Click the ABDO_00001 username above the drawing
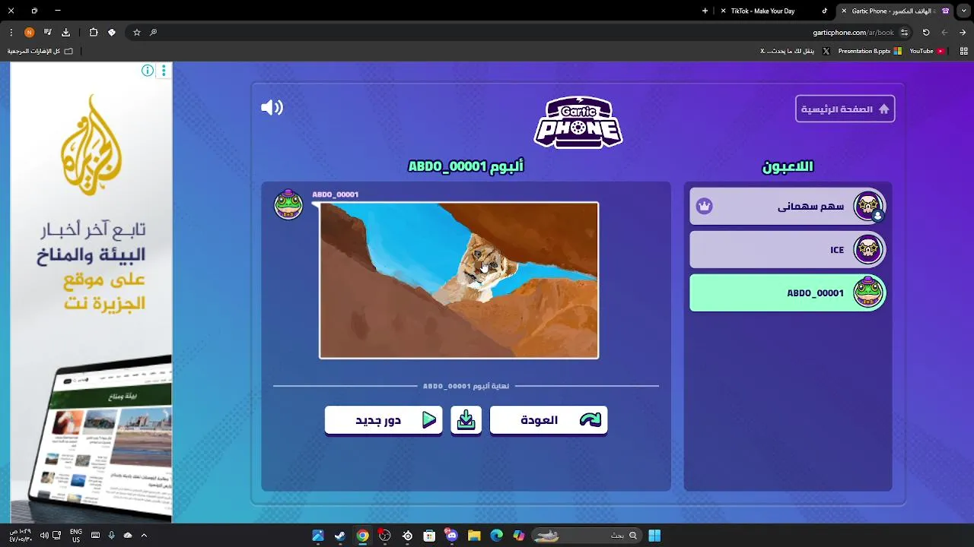Image resolution: width=974 pixels, height=547 pixels. click(335, 194)
